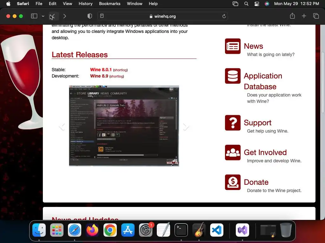
Task: Open Firefox from the Dock
Action: 92,230
